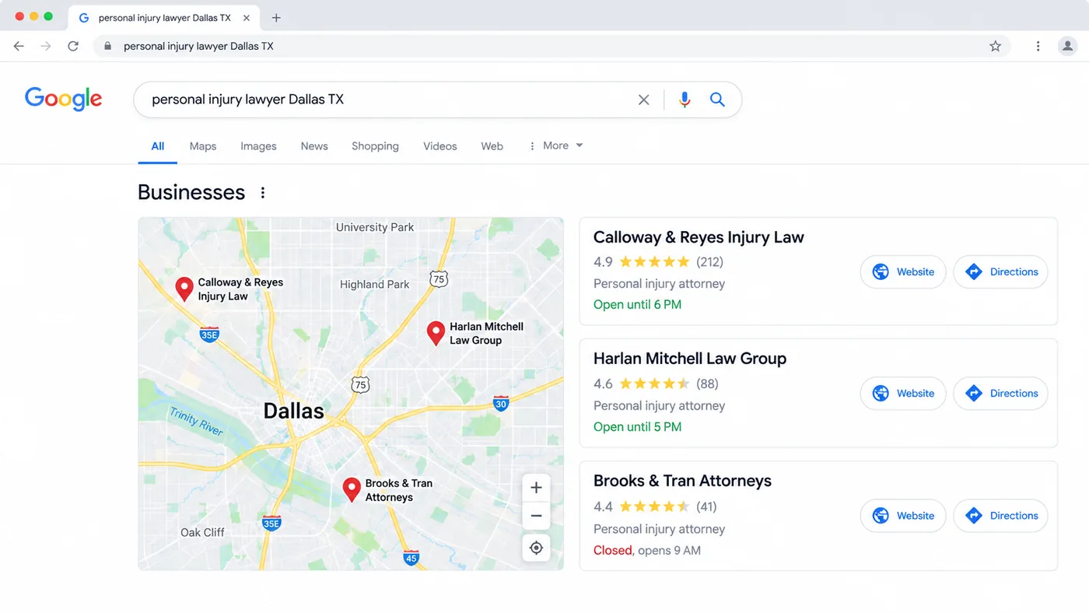Switch to the Shopping tab

point(375,145)
